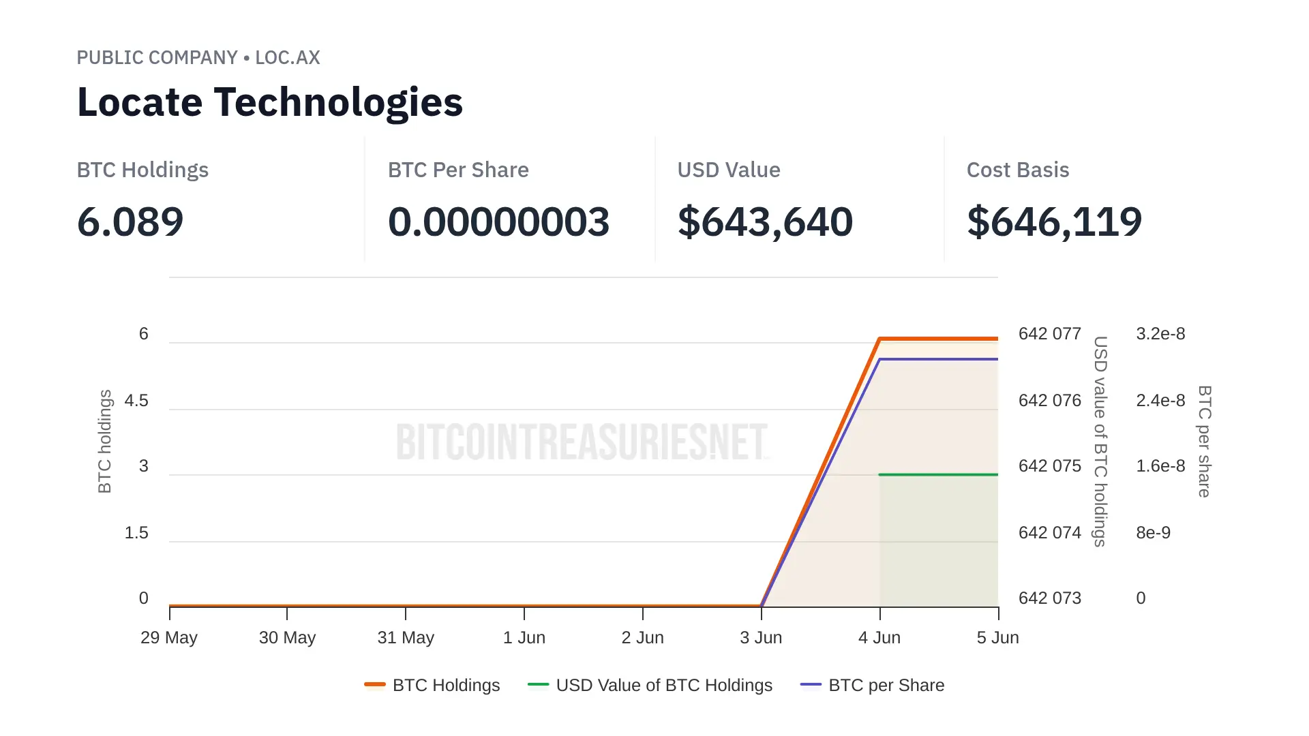Select the BTC Holdings value 6.089
This screenshot has width=1309, height=736.
(130, 221)
